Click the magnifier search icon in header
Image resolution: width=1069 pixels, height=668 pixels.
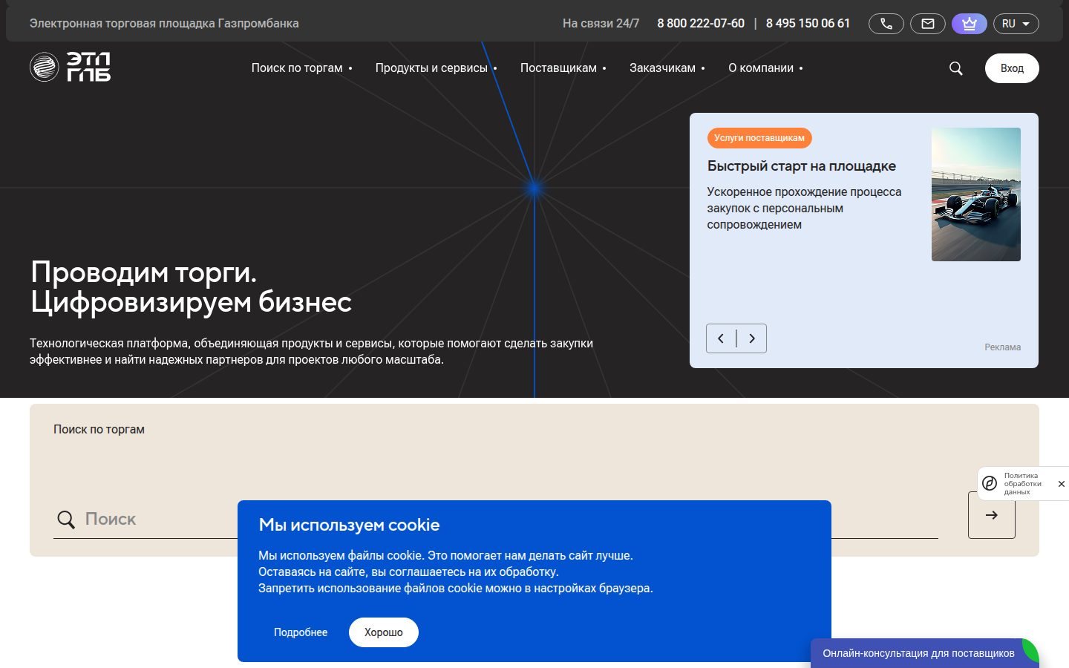click(956, 68)
